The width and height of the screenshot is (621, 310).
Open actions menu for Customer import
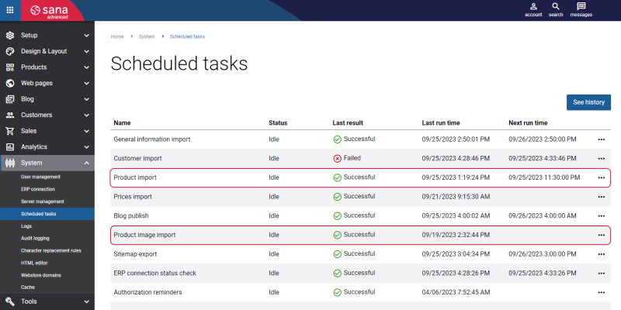(601, 159)
